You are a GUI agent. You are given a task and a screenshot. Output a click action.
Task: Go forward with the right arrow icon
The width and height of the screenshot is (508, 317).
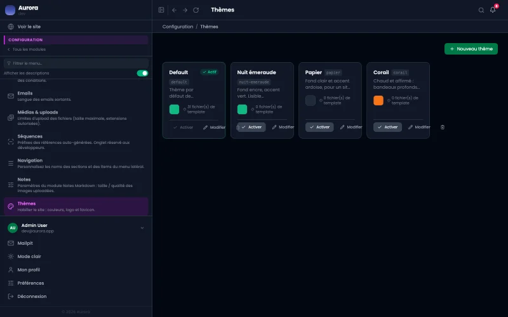pos(185,10)
